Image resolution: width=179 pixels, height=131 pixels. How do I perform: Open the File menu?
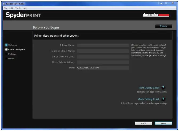5,8
